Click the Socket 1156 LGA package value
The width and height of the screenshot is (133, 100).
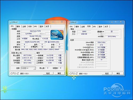pos(35,36)
